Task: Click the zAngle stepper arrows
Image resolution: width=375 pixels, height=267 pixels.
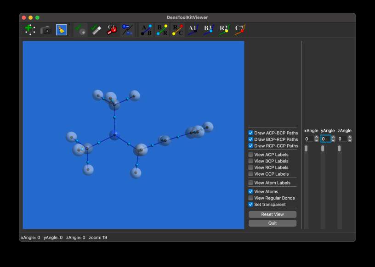Action: point(350,139)
